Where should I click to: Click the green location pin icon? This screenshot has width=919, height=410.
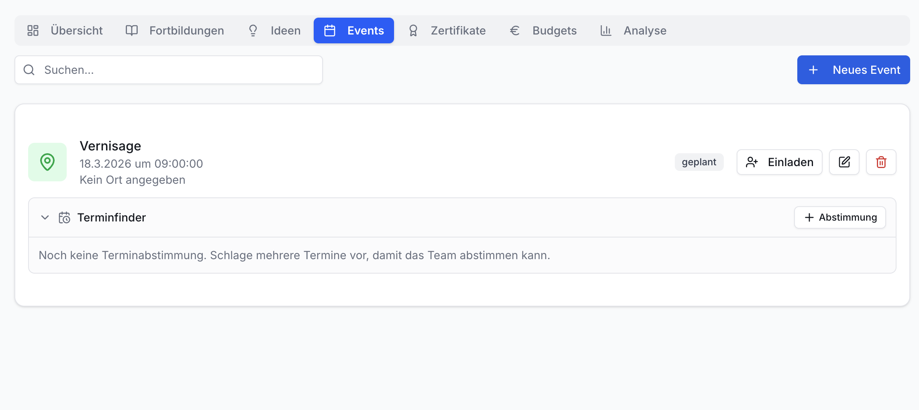pyautogui.click(x=47, y=162)
